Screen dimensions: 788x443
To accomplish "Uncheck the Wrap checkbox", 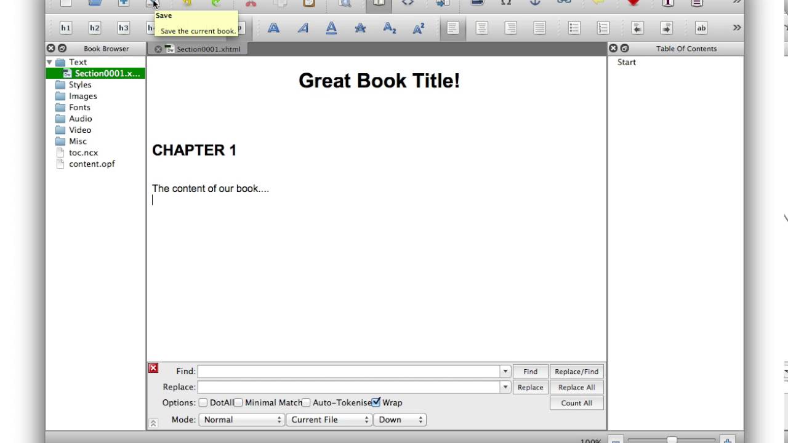I will [376, 402].
